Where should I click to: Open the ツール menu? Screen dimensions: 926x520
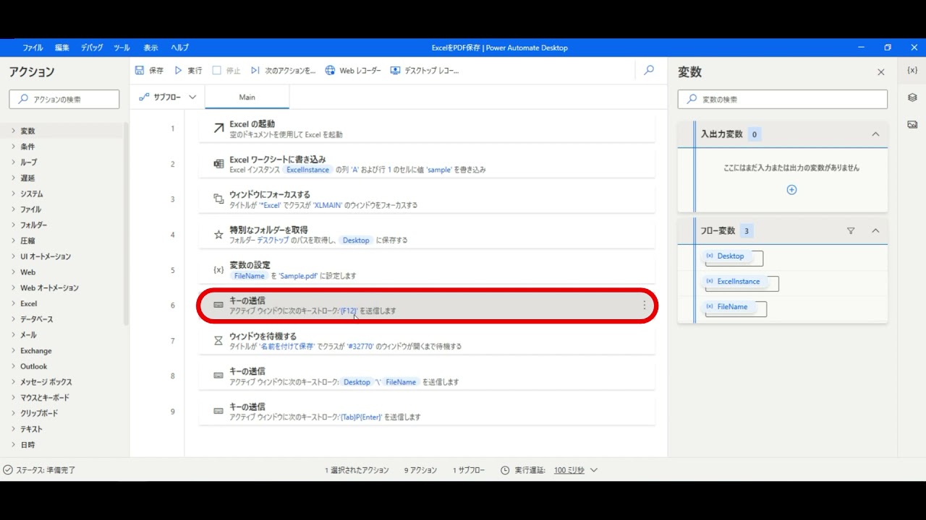[122, 48]
